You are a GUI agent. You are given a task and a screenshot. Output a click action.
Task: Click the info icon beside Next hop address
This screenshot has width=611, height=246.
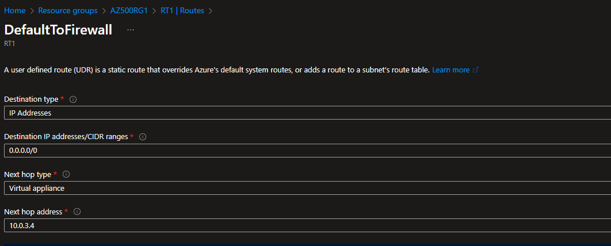pyautogui.click(x=77, y=212)
